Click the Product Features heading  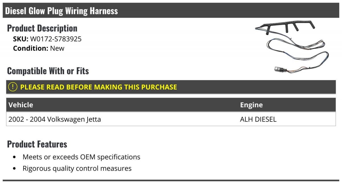pos(37,144)
